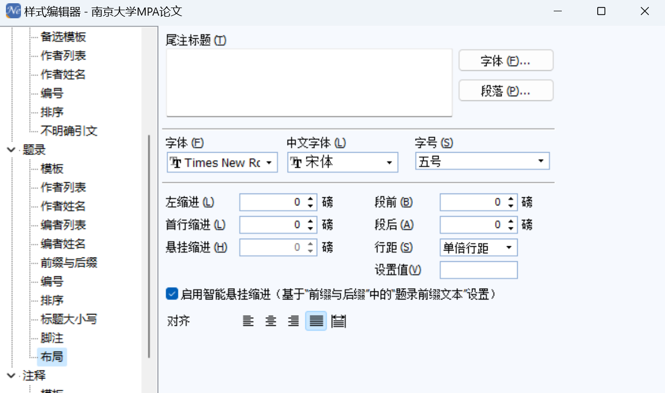Select justified alignment icon

pos(316,321)
